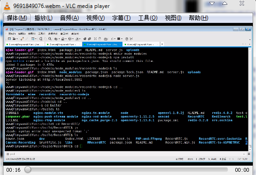This screenshot has height=175, width=256.
Task: Click the Xshell full screen arrows icon
Action: coord(95,39)
